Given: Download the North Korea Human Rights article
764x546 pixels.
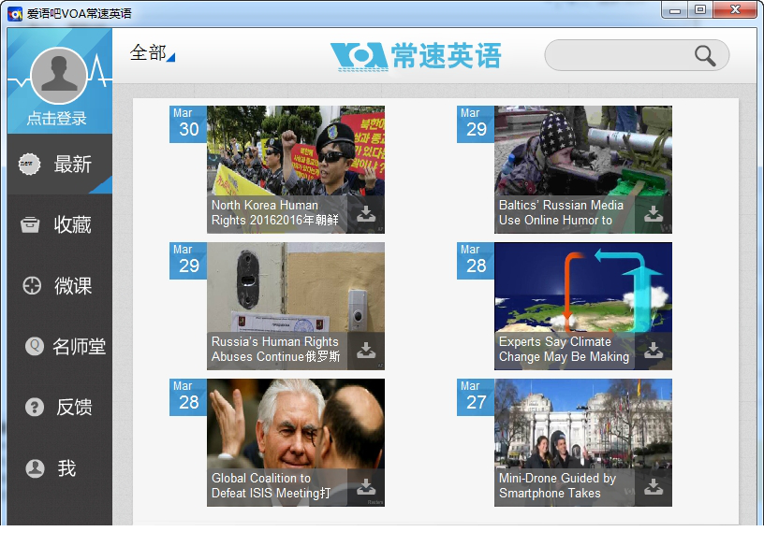Looking at the screenshot, I should pyautogui.click(x=366, y=214).
